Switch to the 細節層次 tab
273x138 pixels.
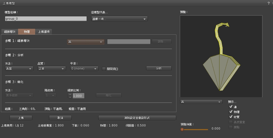pos(10,32)
